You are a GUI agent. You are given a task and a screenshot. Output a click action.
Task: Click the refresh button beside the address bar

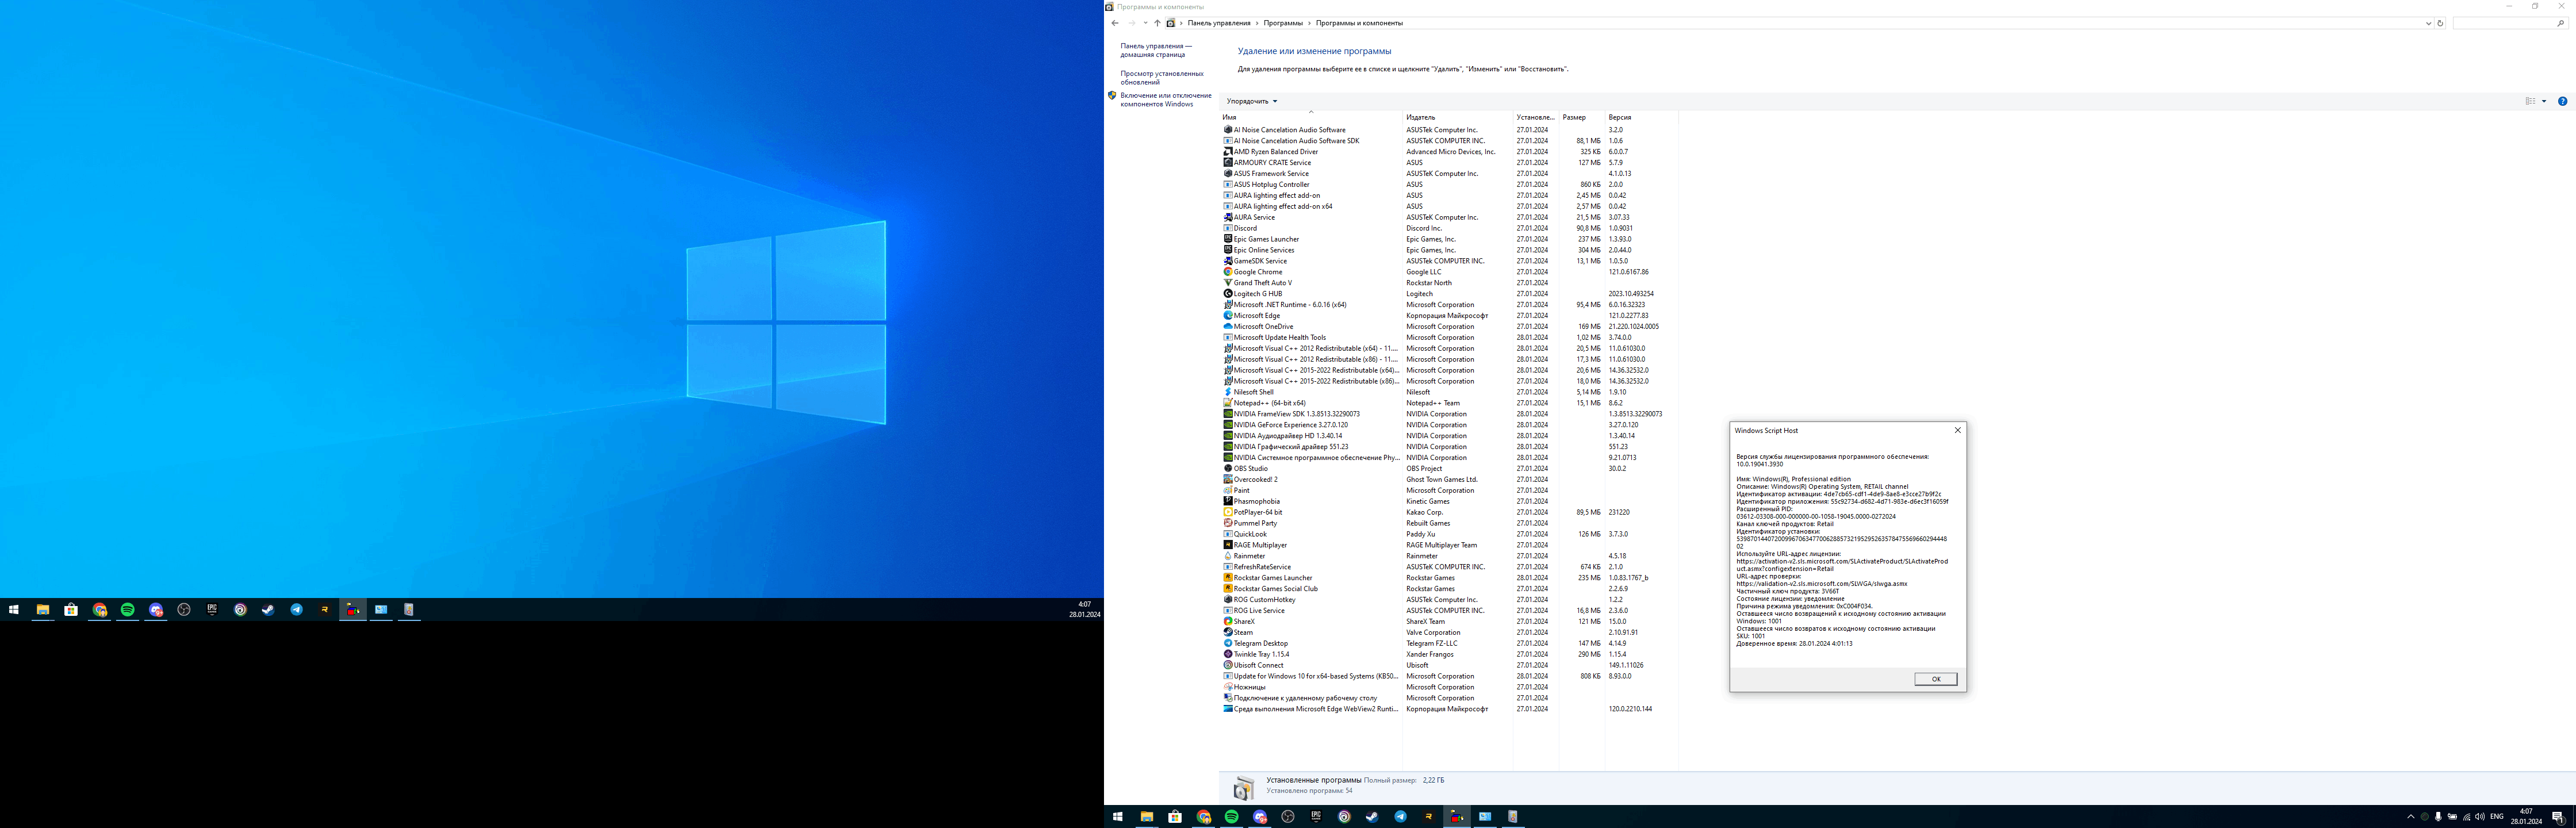[2440, 23]
